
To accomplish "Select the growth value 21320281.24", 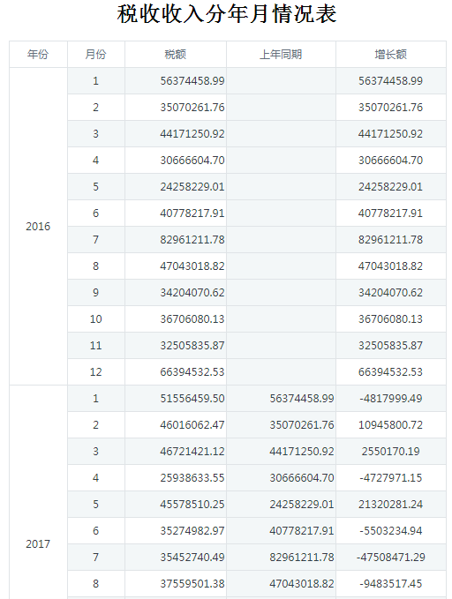I will (391, 505).
